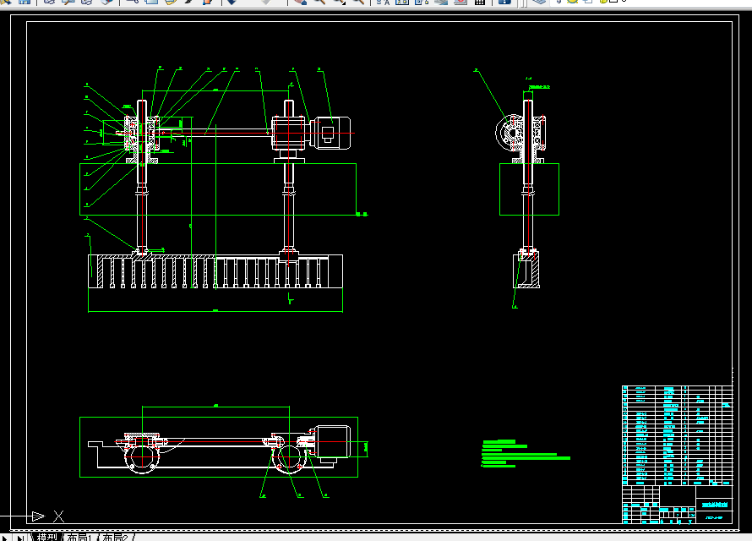Open the Layer Properties Manager icon

pyautogui.click(x=539, y=2)
